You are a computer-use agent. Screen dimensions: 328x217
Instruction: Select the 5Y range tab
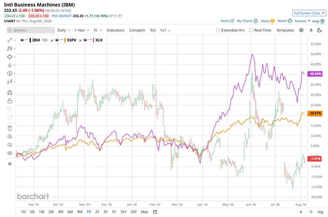pyautogui.click(x=114, y=212)
